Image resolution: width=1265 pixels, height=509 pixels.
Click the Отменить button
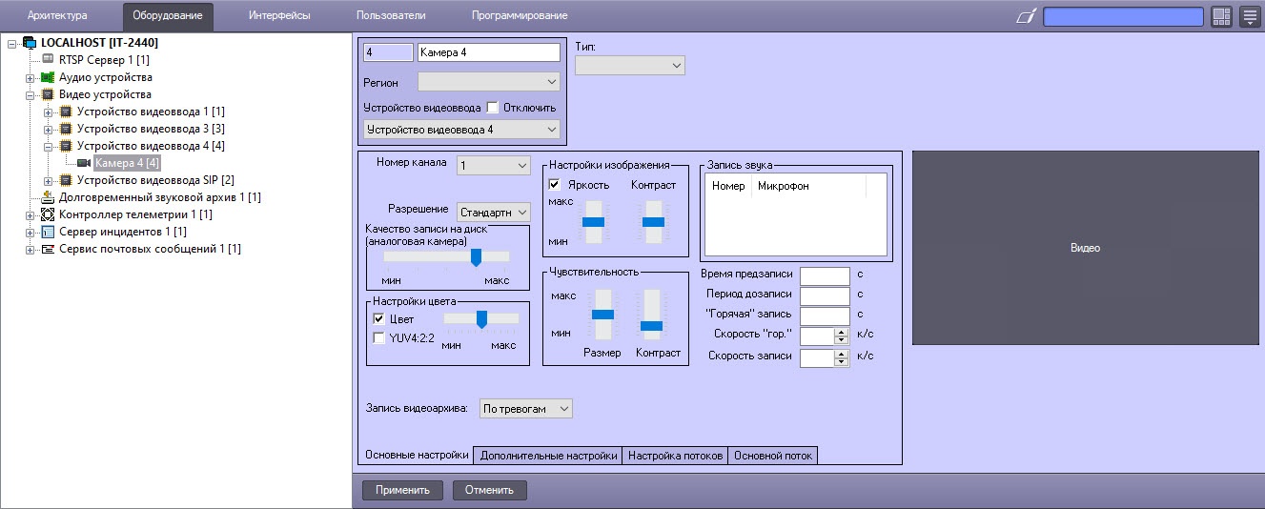pos(489,490)
